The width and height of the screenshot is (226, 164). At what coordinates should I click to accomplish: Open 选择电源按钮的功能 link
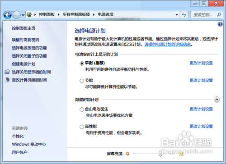29,48
